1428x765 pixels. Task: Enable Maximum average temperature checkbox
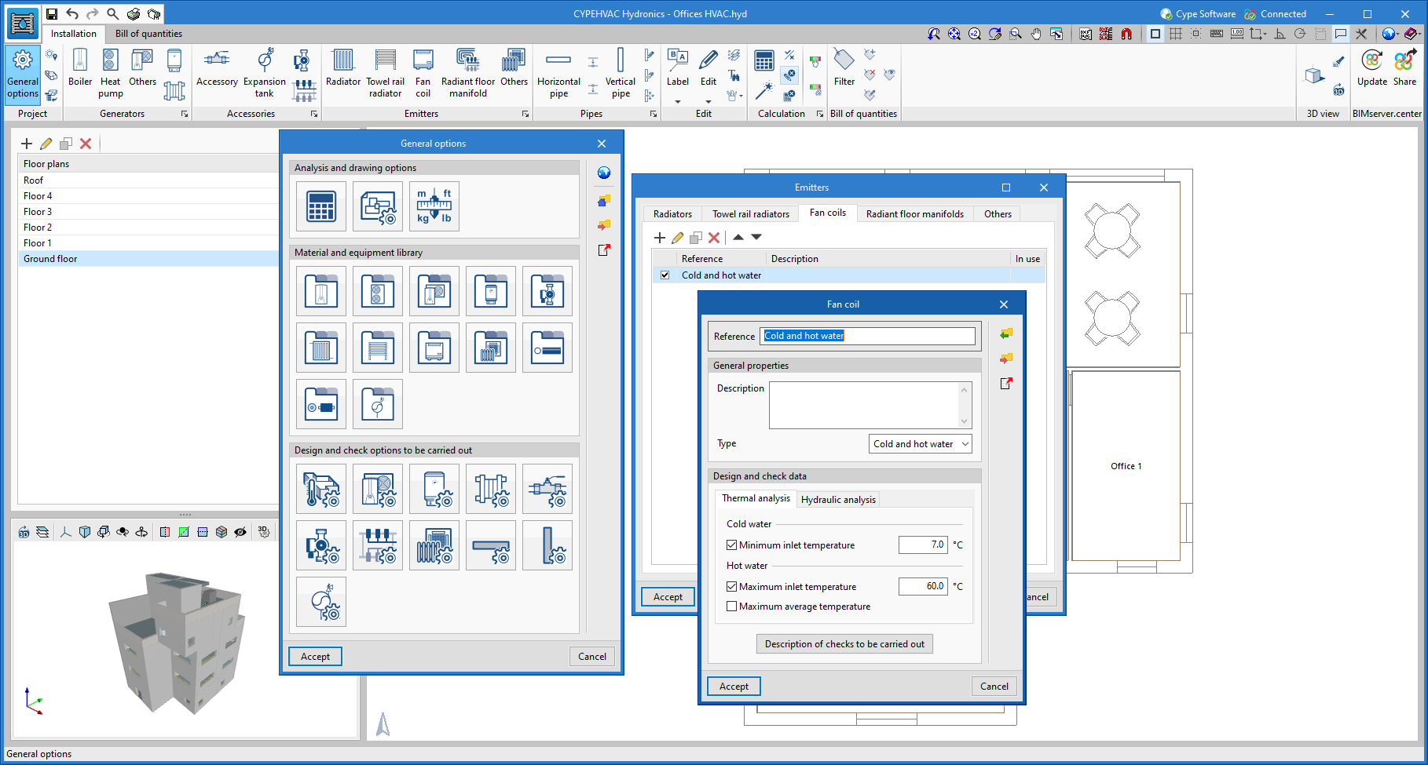click(x=732, y=607)
